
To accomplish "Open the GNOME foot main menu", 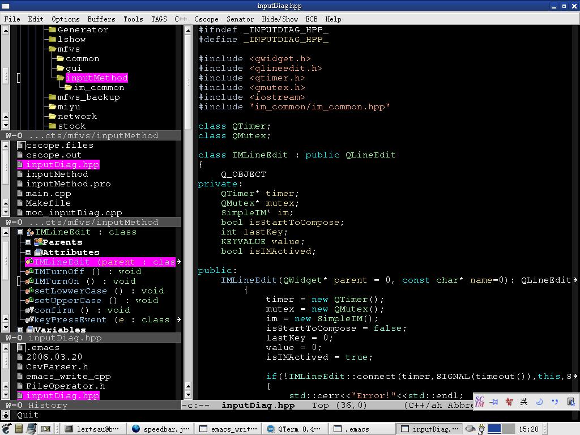I will (6, 429).
